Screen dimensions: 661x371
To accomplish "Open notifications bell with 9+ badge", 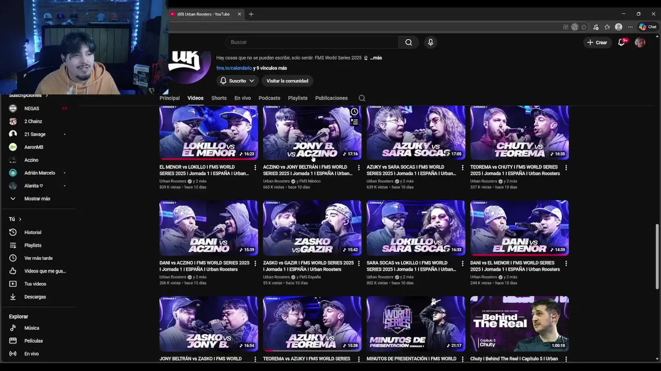I will point(622,42).
